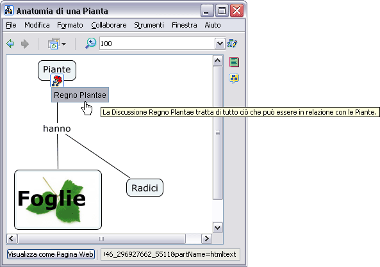Open the zoom level dropdown arrow
This screenshot has width=380, height=267.
(220, 44)
